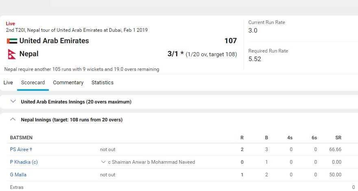Open P Khadka (c) player link

pos(24,162)
